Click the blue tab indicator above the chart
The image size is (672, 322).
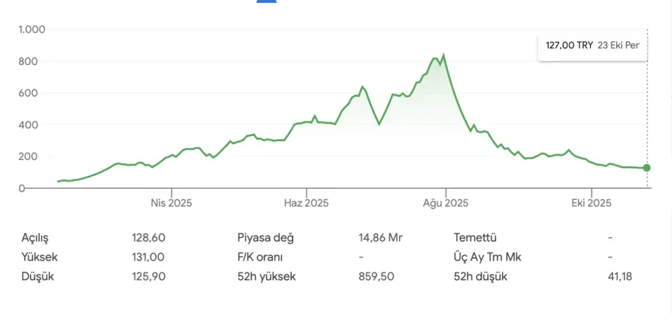click(x=267, y=1)
